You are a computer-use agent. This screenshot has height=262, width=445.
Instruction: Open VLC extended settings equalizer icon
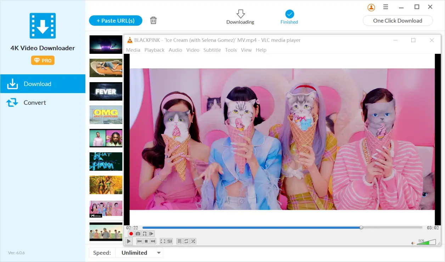pos(170,241)
